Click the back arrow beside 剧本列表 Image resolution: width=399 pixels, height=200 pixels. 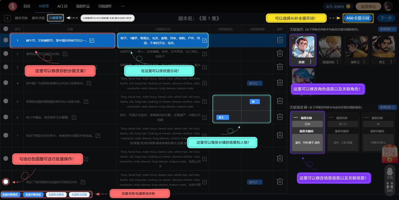pos(7,18)
